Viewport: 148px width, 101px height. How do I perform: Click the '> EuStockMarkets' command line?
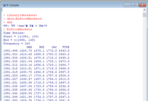[18, 29]
